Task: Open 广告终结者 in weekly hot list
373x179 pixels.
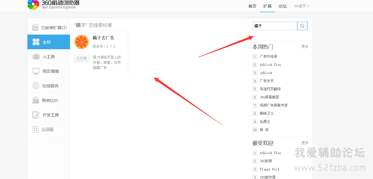Action: pyautogui.click(x=268, y=56)
